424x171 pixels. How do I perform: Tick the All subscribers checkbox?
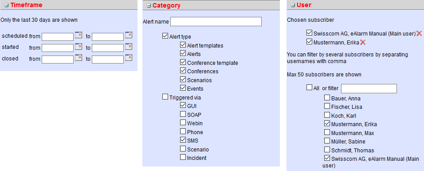coord(309,87)
